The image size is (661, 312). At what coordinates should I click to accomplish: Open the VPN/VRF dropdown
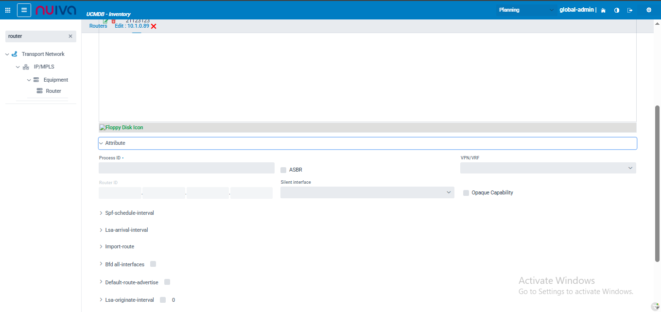click(x=548, y=168)
